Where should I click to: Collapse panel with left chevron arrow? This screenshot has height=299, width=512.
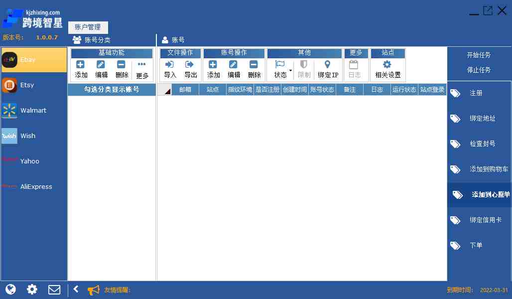(x=76, y=289)
